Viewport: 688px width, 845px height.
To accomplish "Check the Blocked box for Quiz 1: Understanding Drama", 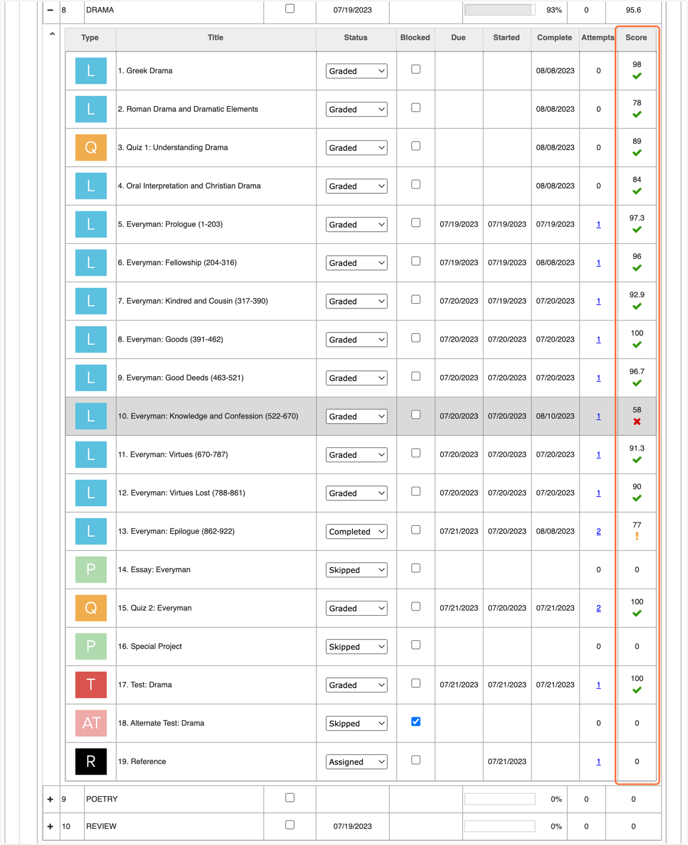I will point(416,146).
